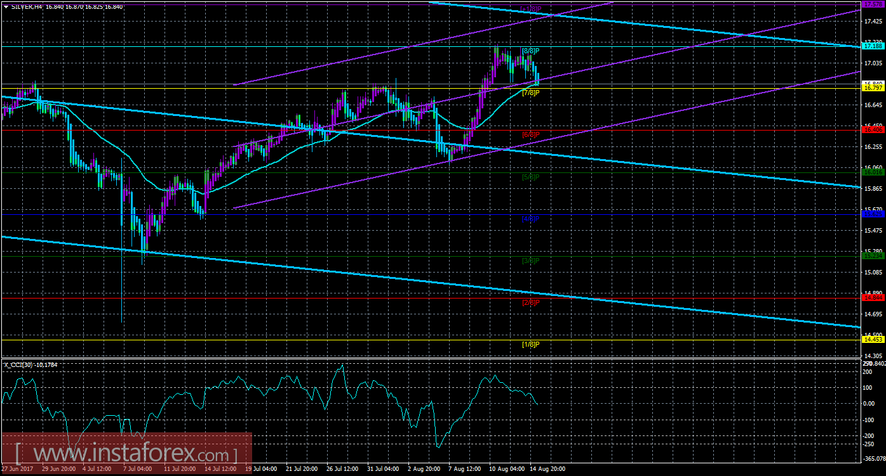
Task: Select the [8/8]P Murray level label
Action: click(530, 51)
